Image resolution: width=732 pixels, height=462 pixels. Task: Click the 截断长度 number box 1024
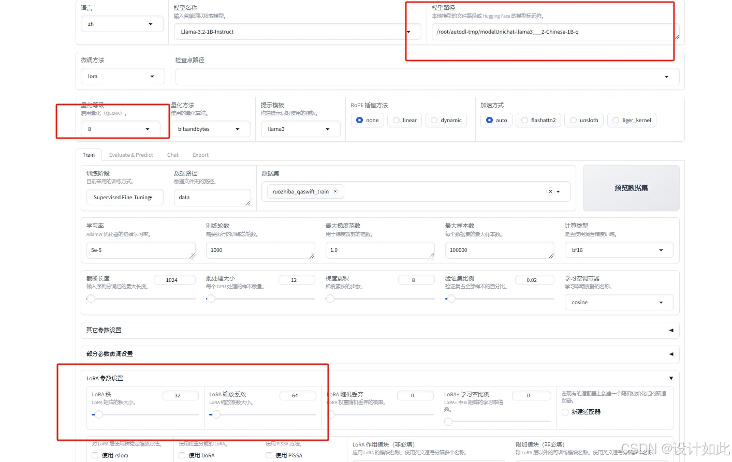(x=175, y=280)
